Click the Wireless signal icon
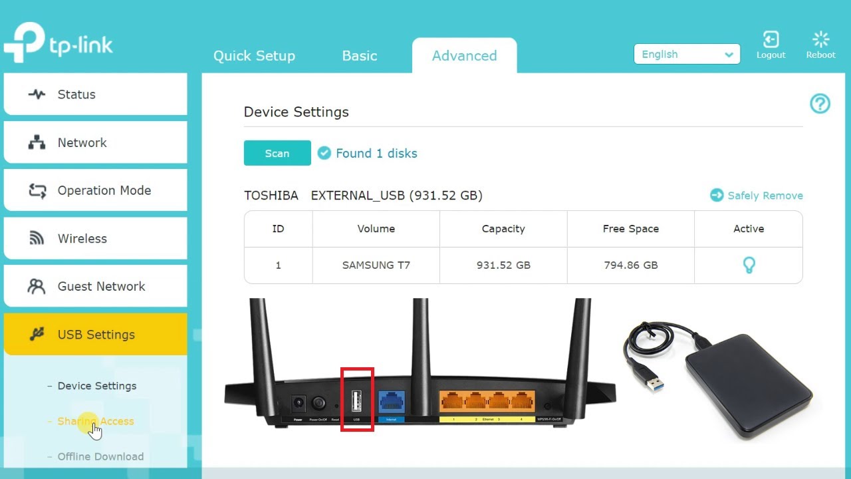 [37, 238]
